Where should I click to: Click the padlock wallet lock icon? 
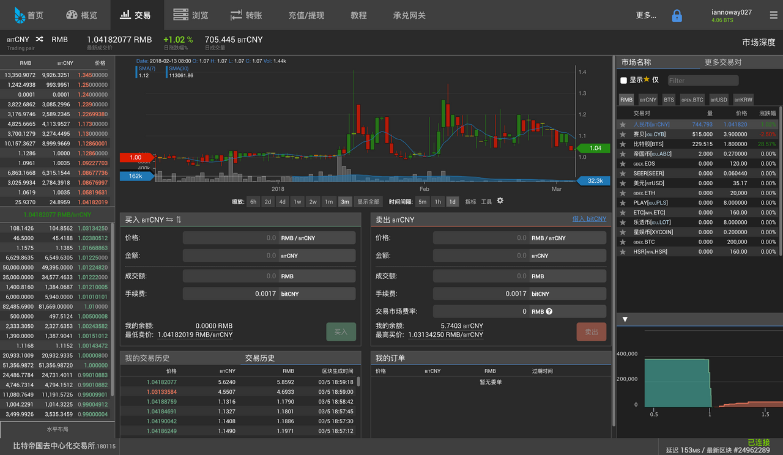(x=677, y=15)
